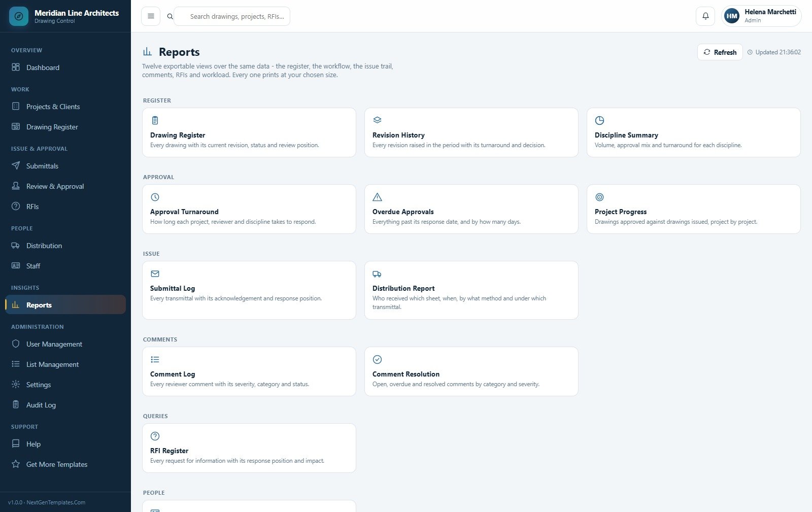The image size is (812, 512).
Task: Click the List Management list icon
Action: pos(16,364)
